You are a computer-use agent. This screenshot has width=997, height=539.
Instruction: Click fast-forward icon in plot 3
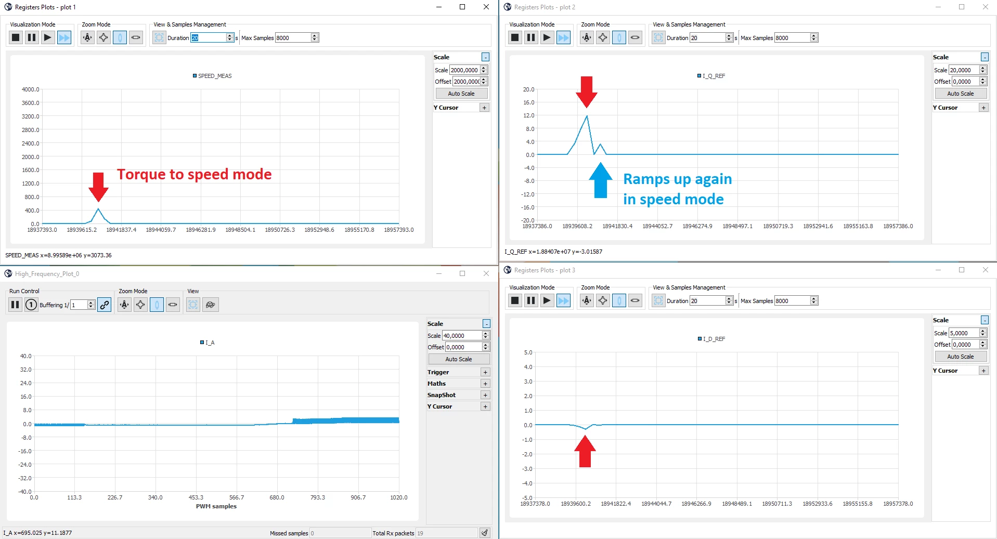563,300
